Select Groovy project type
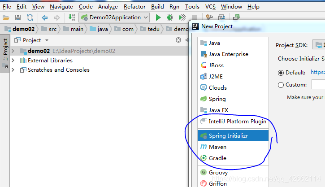The width and height of the screenshot is (325, 187). (233, 173)
